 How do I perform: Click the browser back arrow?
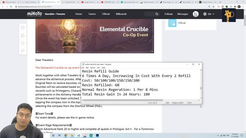pyautogui.click(x=3, y=7)
